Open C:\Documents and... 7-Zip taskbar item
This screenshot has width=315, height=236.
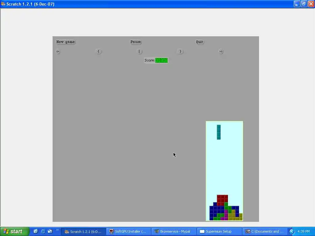point(264,231)
